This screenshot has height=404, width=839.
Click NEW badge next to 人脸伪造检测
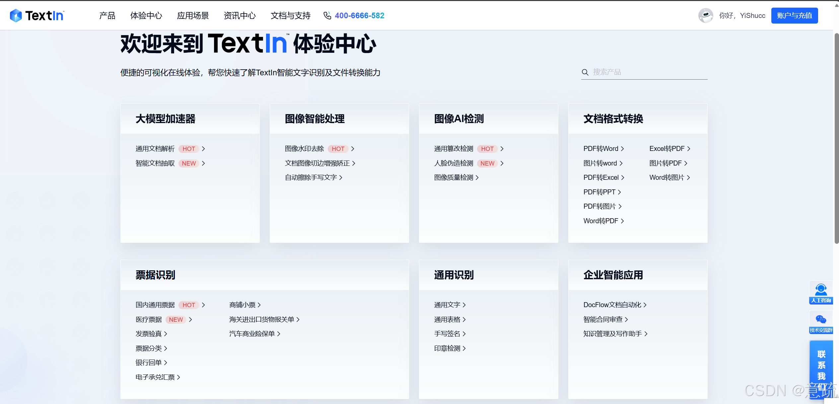(x=487, y=164)
